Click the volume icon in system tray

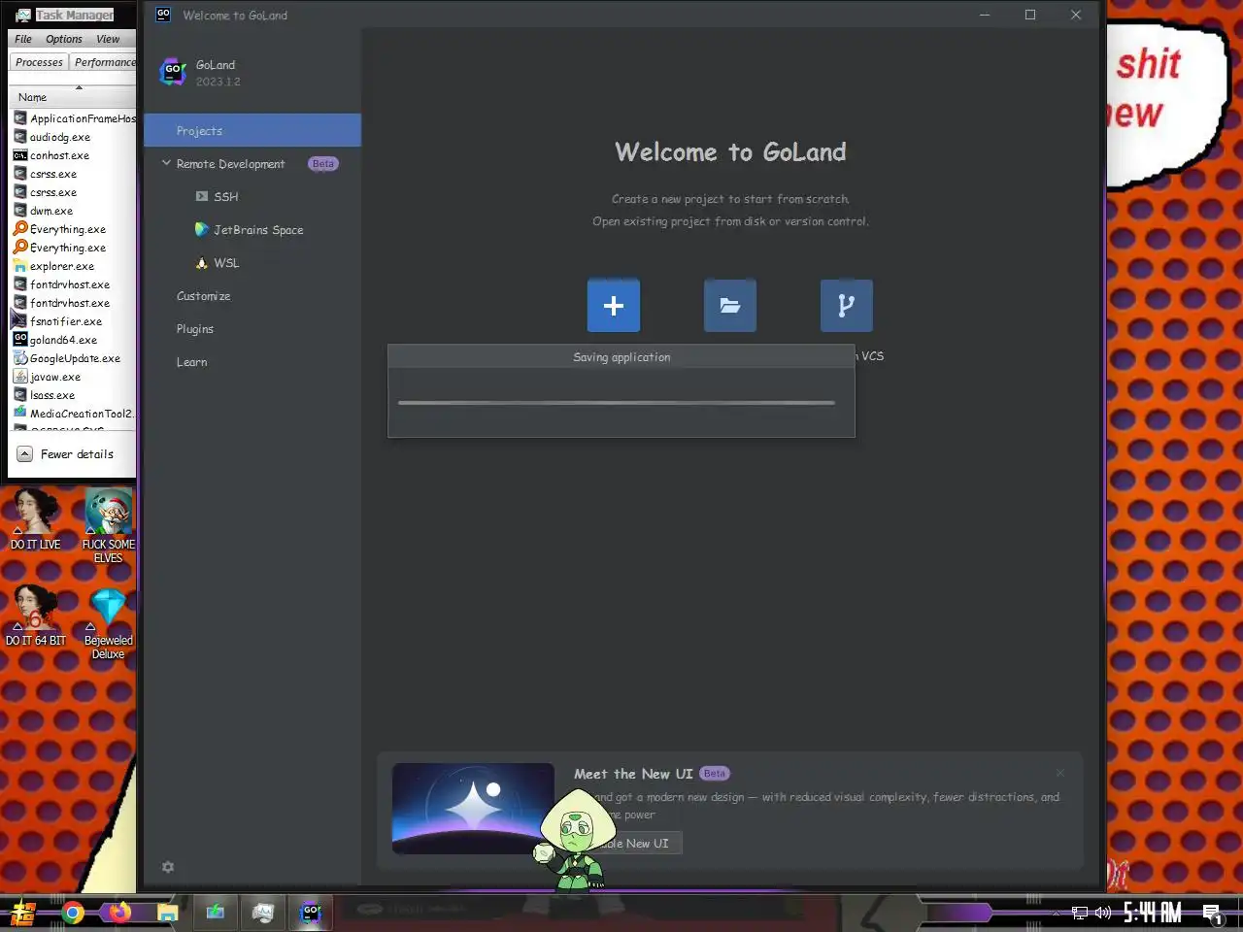point(1102,913)
